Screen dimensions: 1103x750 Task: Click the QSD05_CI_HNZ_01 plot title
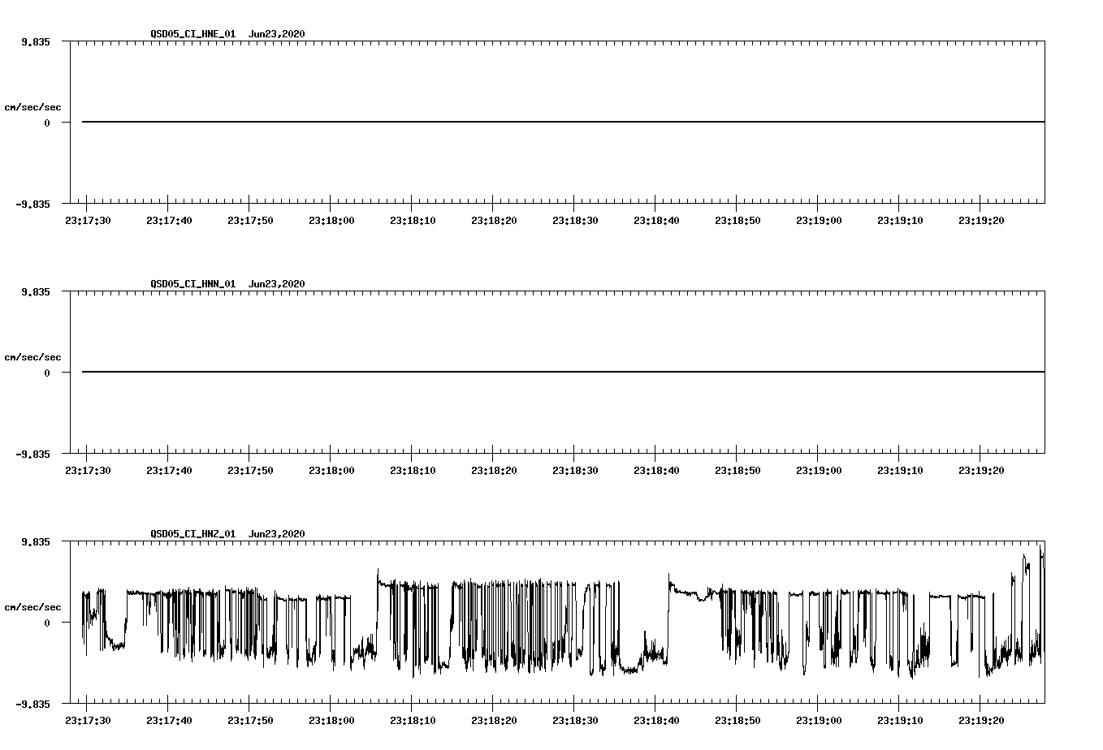227,534
